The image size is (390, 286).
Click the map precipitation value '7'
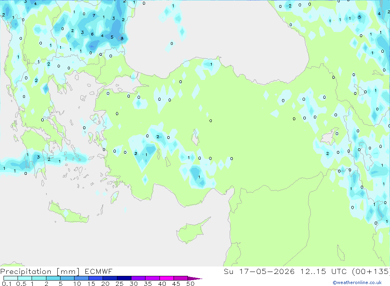point(94,16)
